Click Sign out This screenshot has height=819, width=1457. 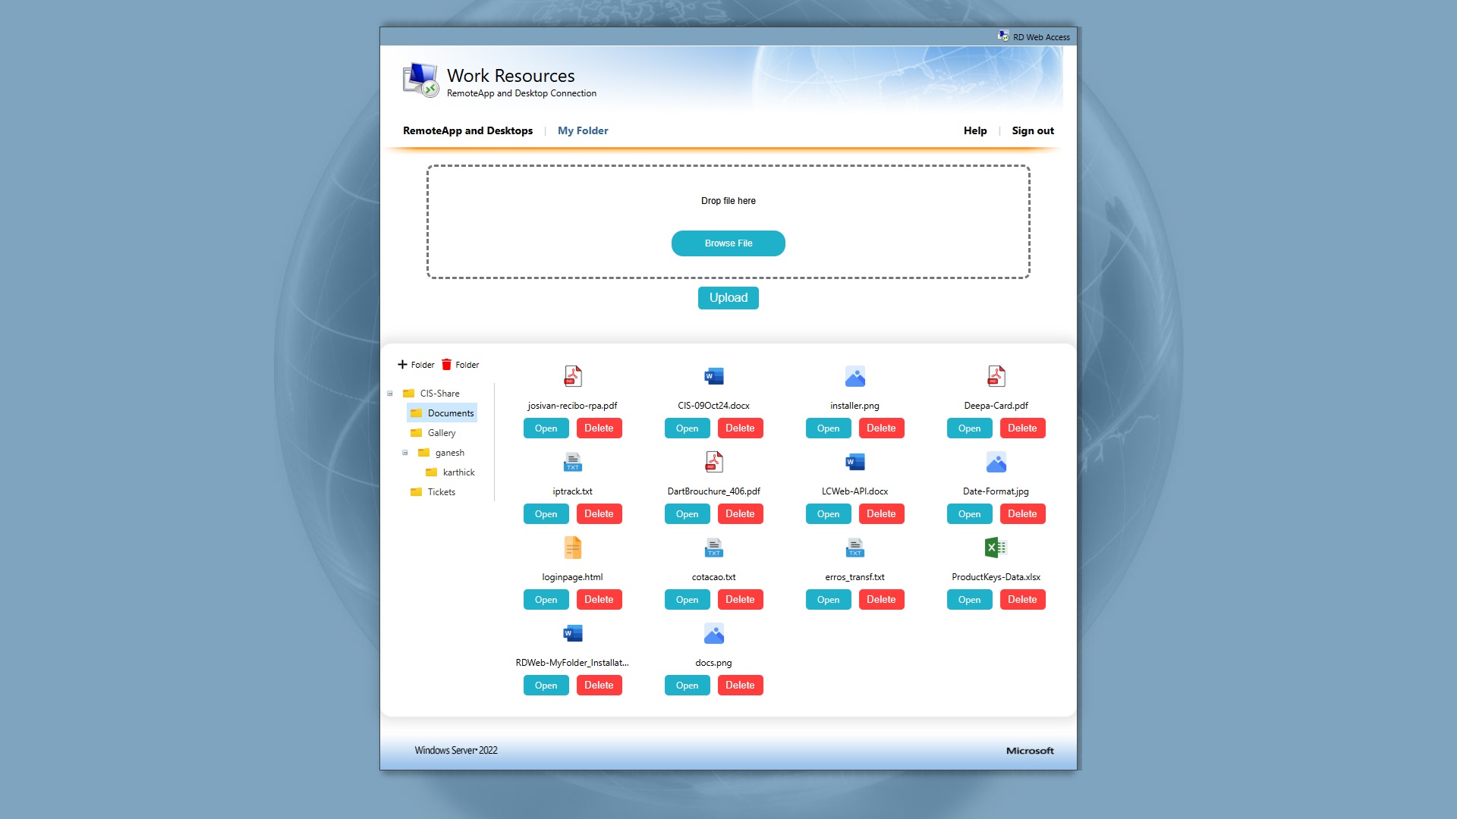pyautogui.click(x=1033, y=130)
